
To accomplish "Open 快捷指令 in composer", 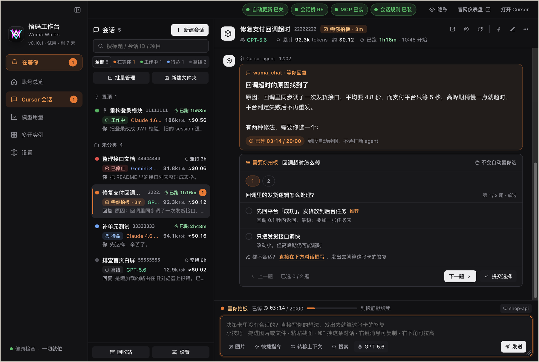I will click(268, 347).
